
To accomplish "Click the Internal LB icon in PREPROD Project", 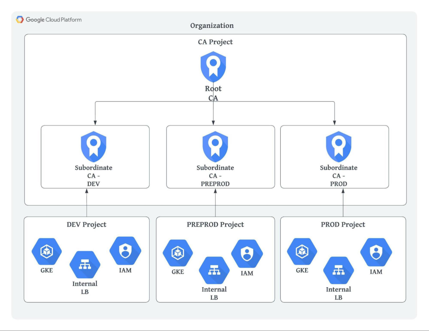I will tap(214, 270).
